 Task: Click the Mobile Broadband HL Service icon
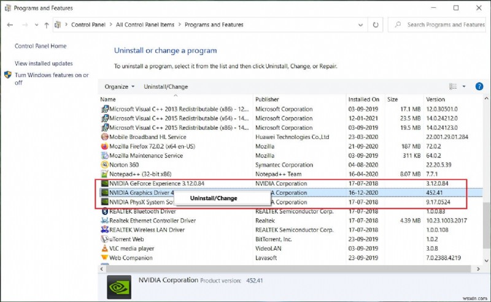[x=104, y=137]
